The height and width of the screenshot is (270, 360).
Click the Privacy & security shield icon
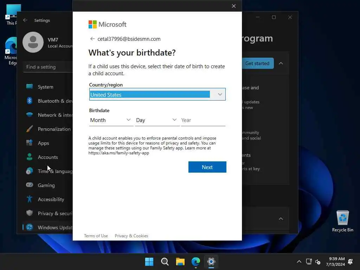30,213
